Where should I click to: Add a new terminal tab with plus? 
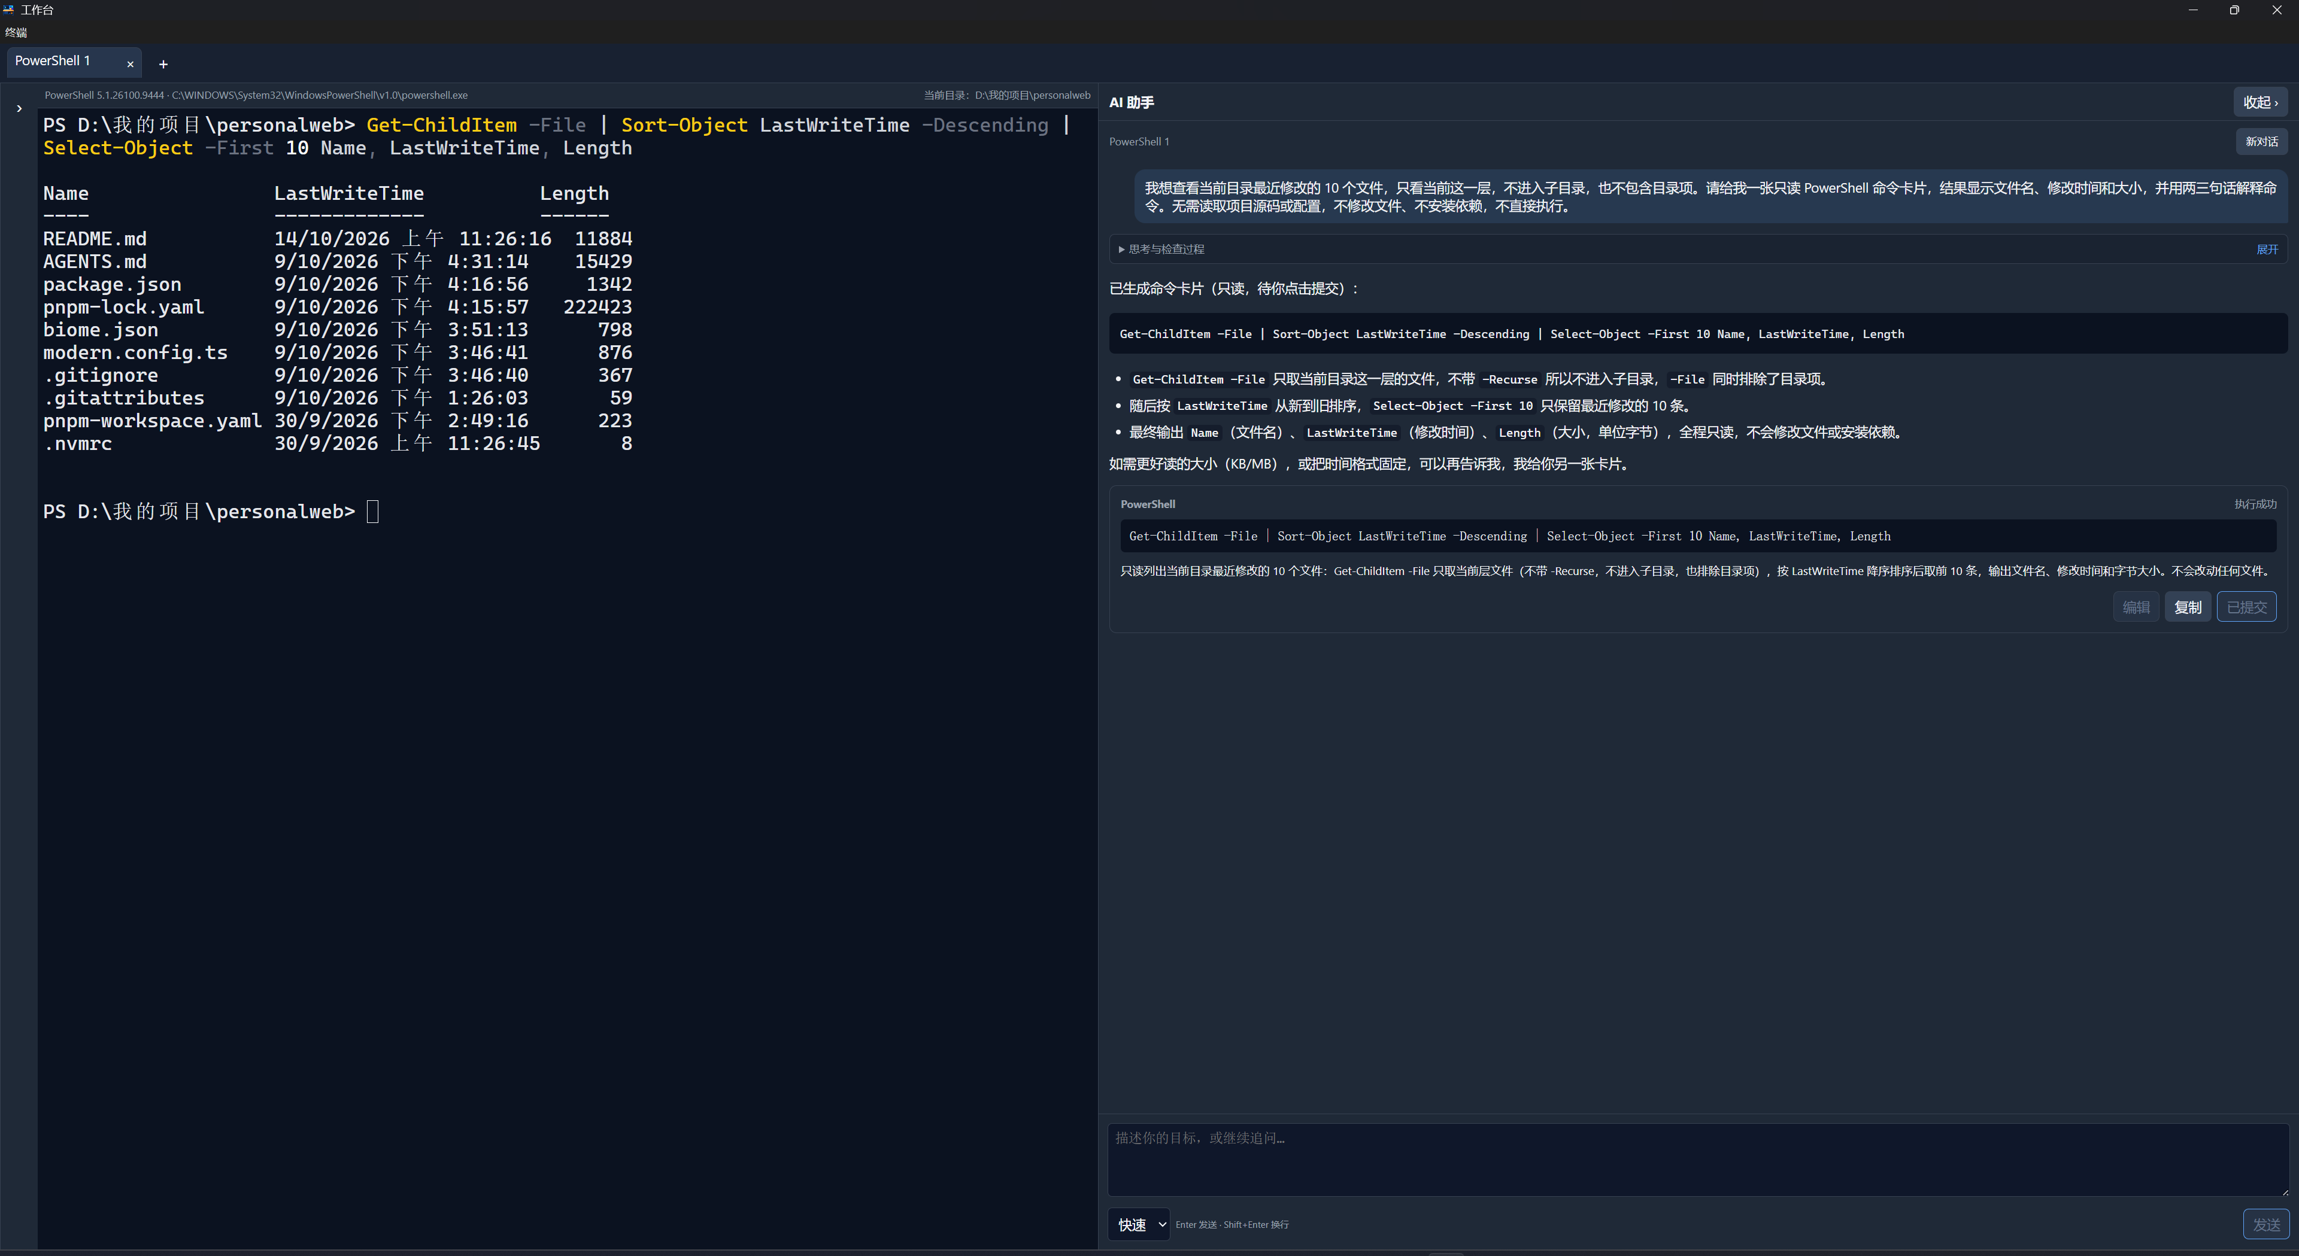(163, 64)
